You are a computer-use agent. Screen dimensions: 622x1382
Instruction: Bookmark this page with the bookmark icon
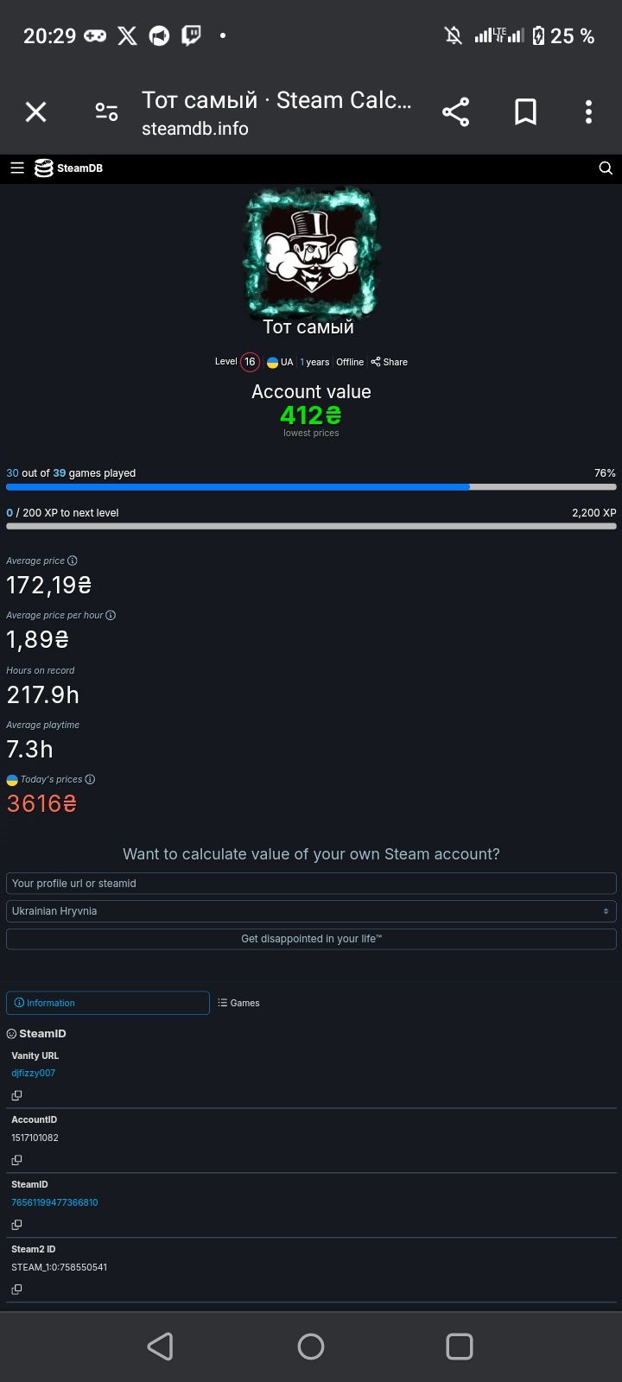click(526, 112)
